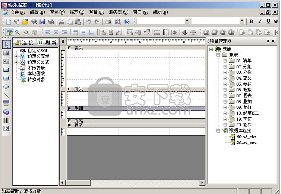Click the Redo arrow icon
This screenshot has width=281, height=194.
[97, 22]
